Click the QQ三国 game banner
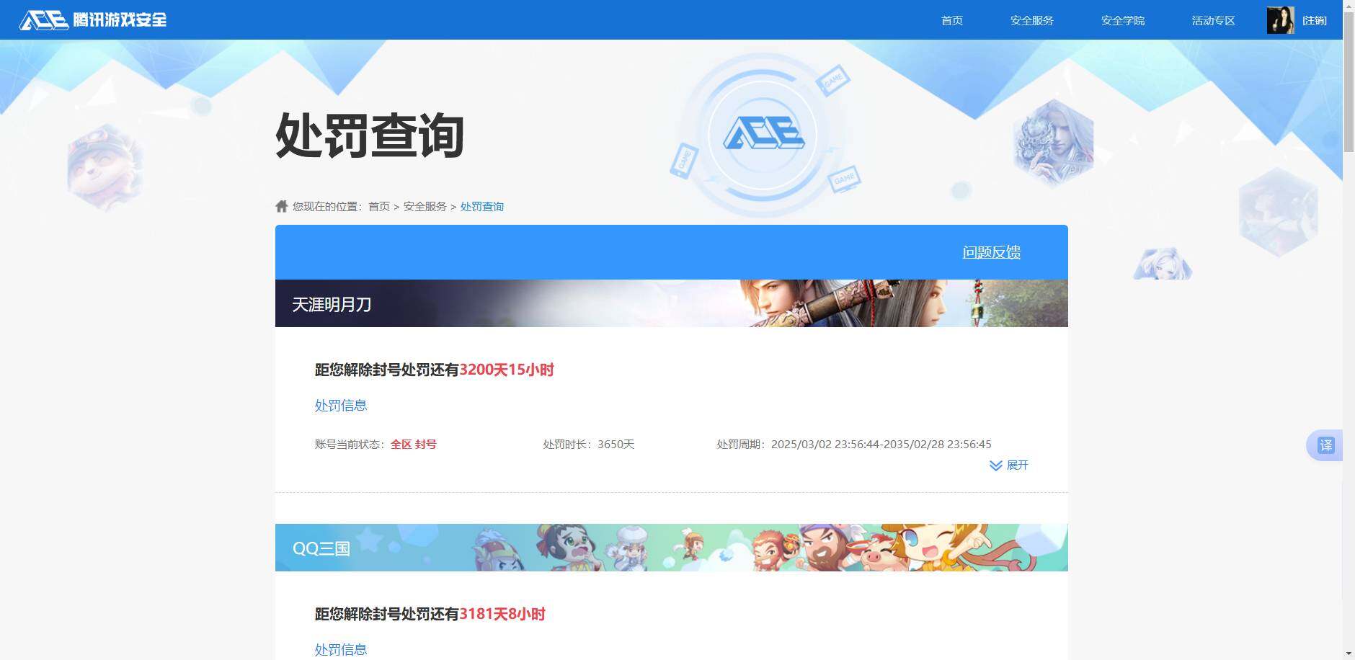 coord(672,548)
